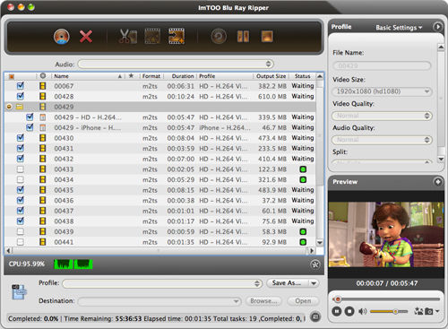This screenshot has width=448, height=329.
Task: Click the green status icon for 00434
Action: pos(303,180)
